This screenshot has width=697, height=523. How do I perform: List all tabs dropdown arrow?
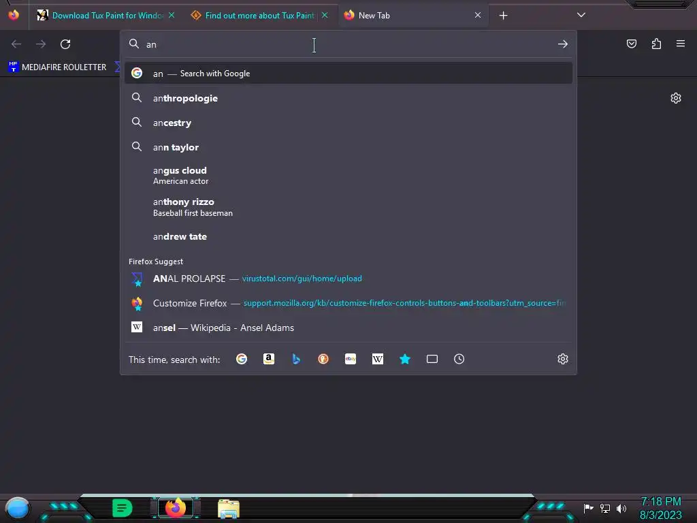[581, 15]
